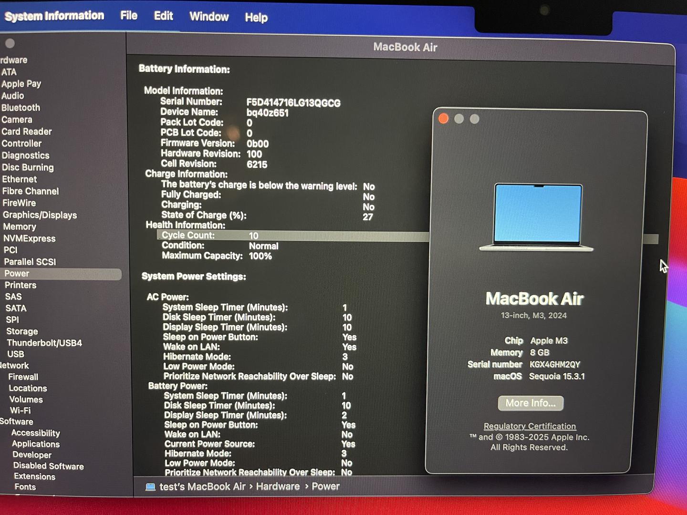Select the Network category in sidebar

pyautogui.click(x=14, y=366)
